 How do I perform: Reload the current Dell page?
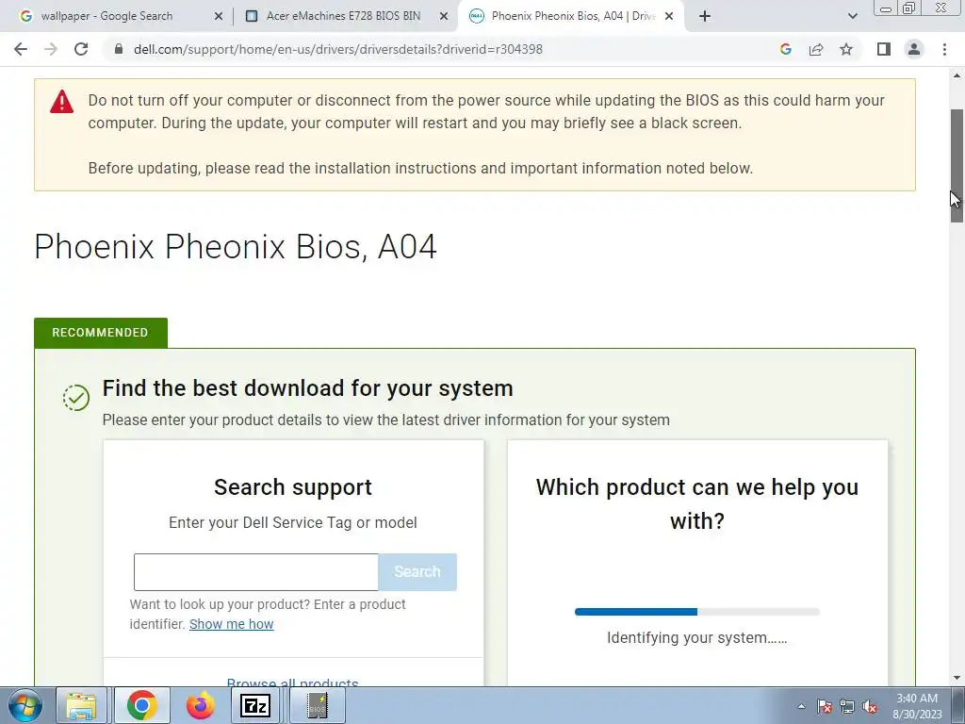pyautogui.click(x=81, y=49)
